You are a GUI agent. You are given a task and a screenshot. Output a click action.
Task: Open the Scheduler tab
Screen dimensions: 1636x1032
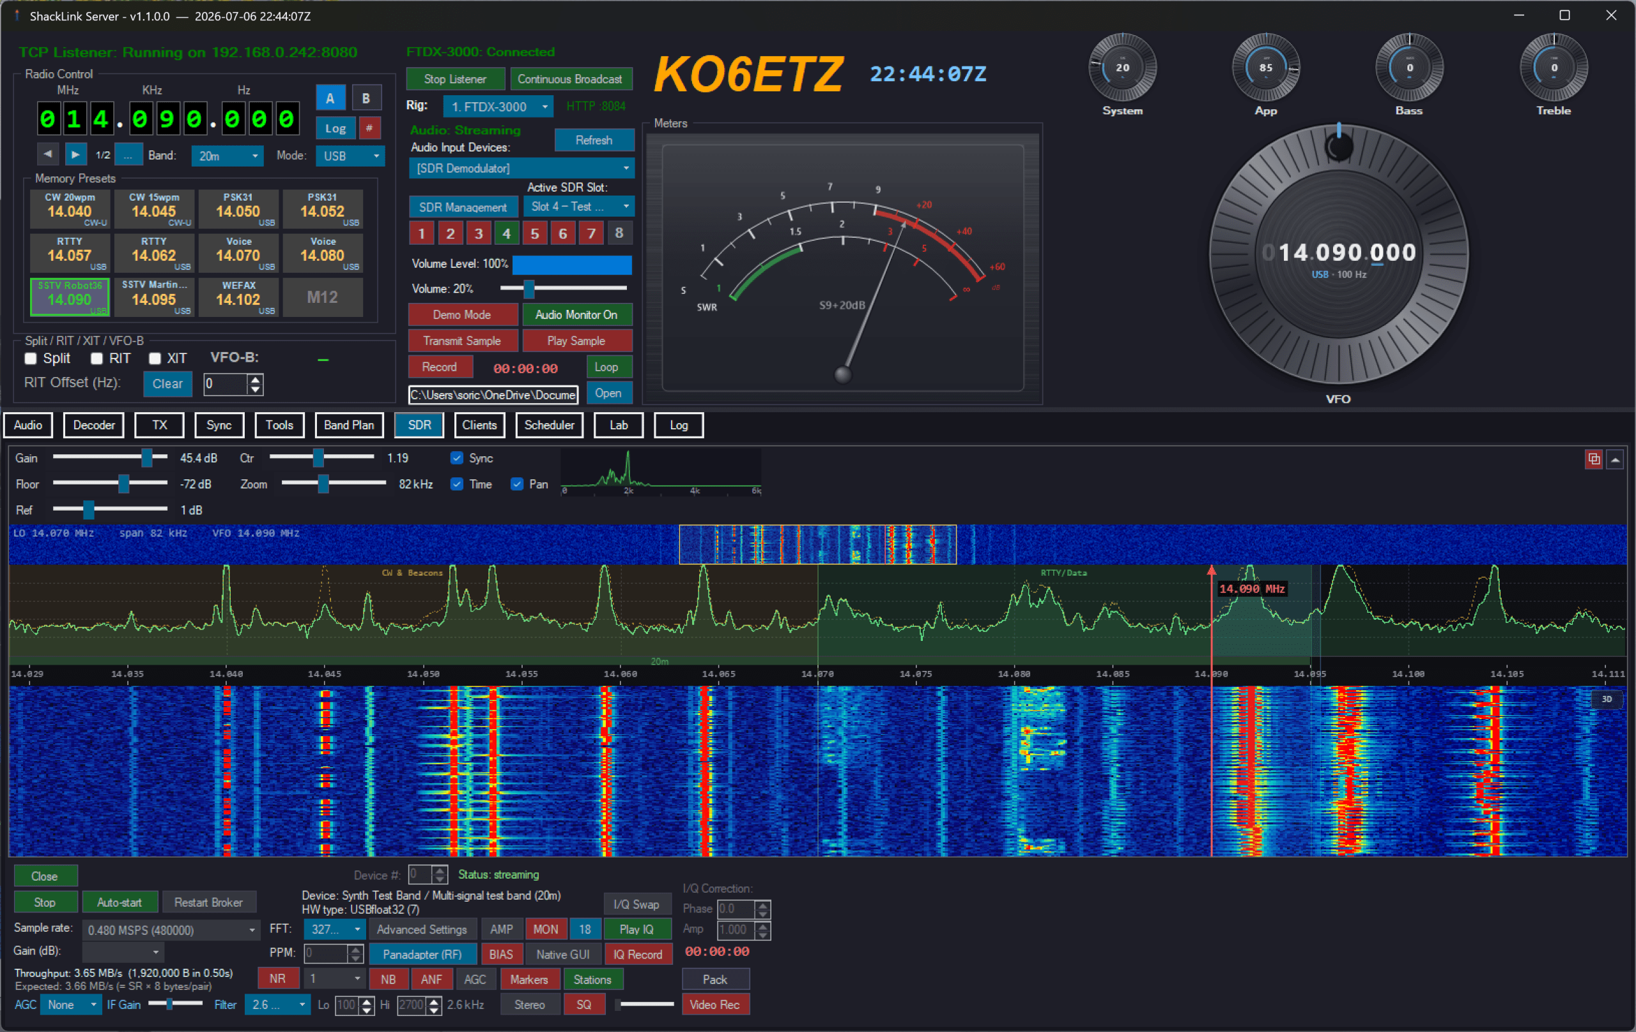(x=549, y=426)
